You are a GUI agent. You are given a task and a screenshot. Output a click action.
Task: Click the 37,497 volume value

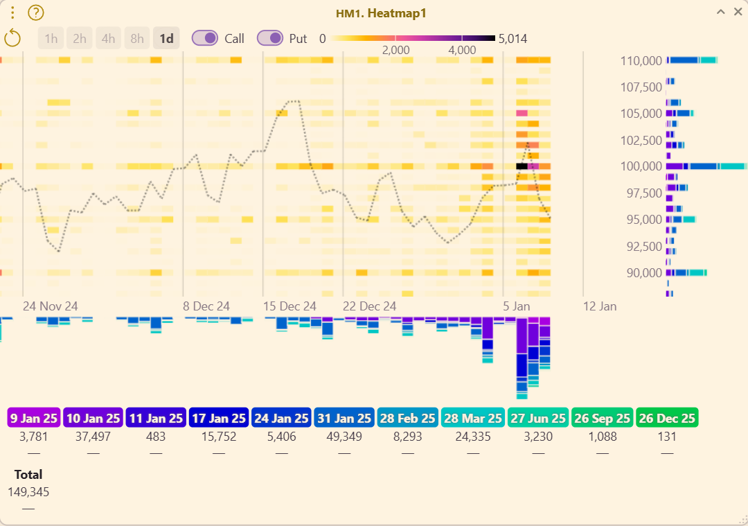pyautogui.click(x=93, y=437)
